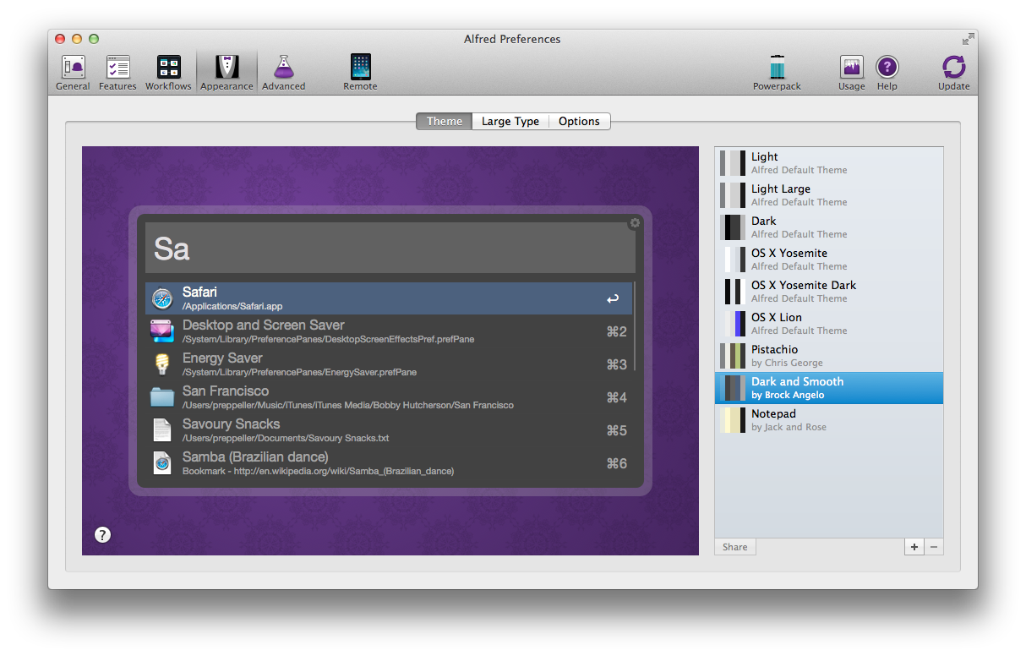The height and width of the screenshot is (656, 1026).
Task: Click the 'San Francisco' result title
Action: point(226,391)
